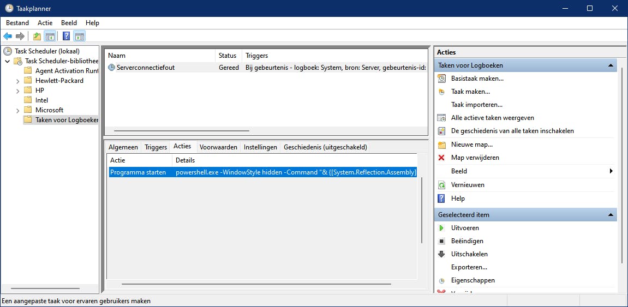
Task: Toggle the Actions pane toolbar icon
Action: click(x=79, y=37)
